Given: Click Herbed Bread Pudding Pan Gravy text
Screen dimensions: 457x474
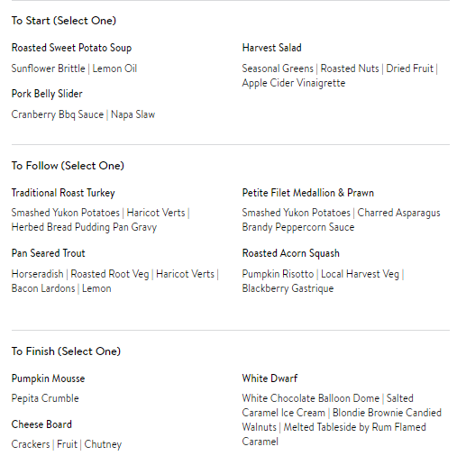Looking at the screenshot, I should coord(84,227).
